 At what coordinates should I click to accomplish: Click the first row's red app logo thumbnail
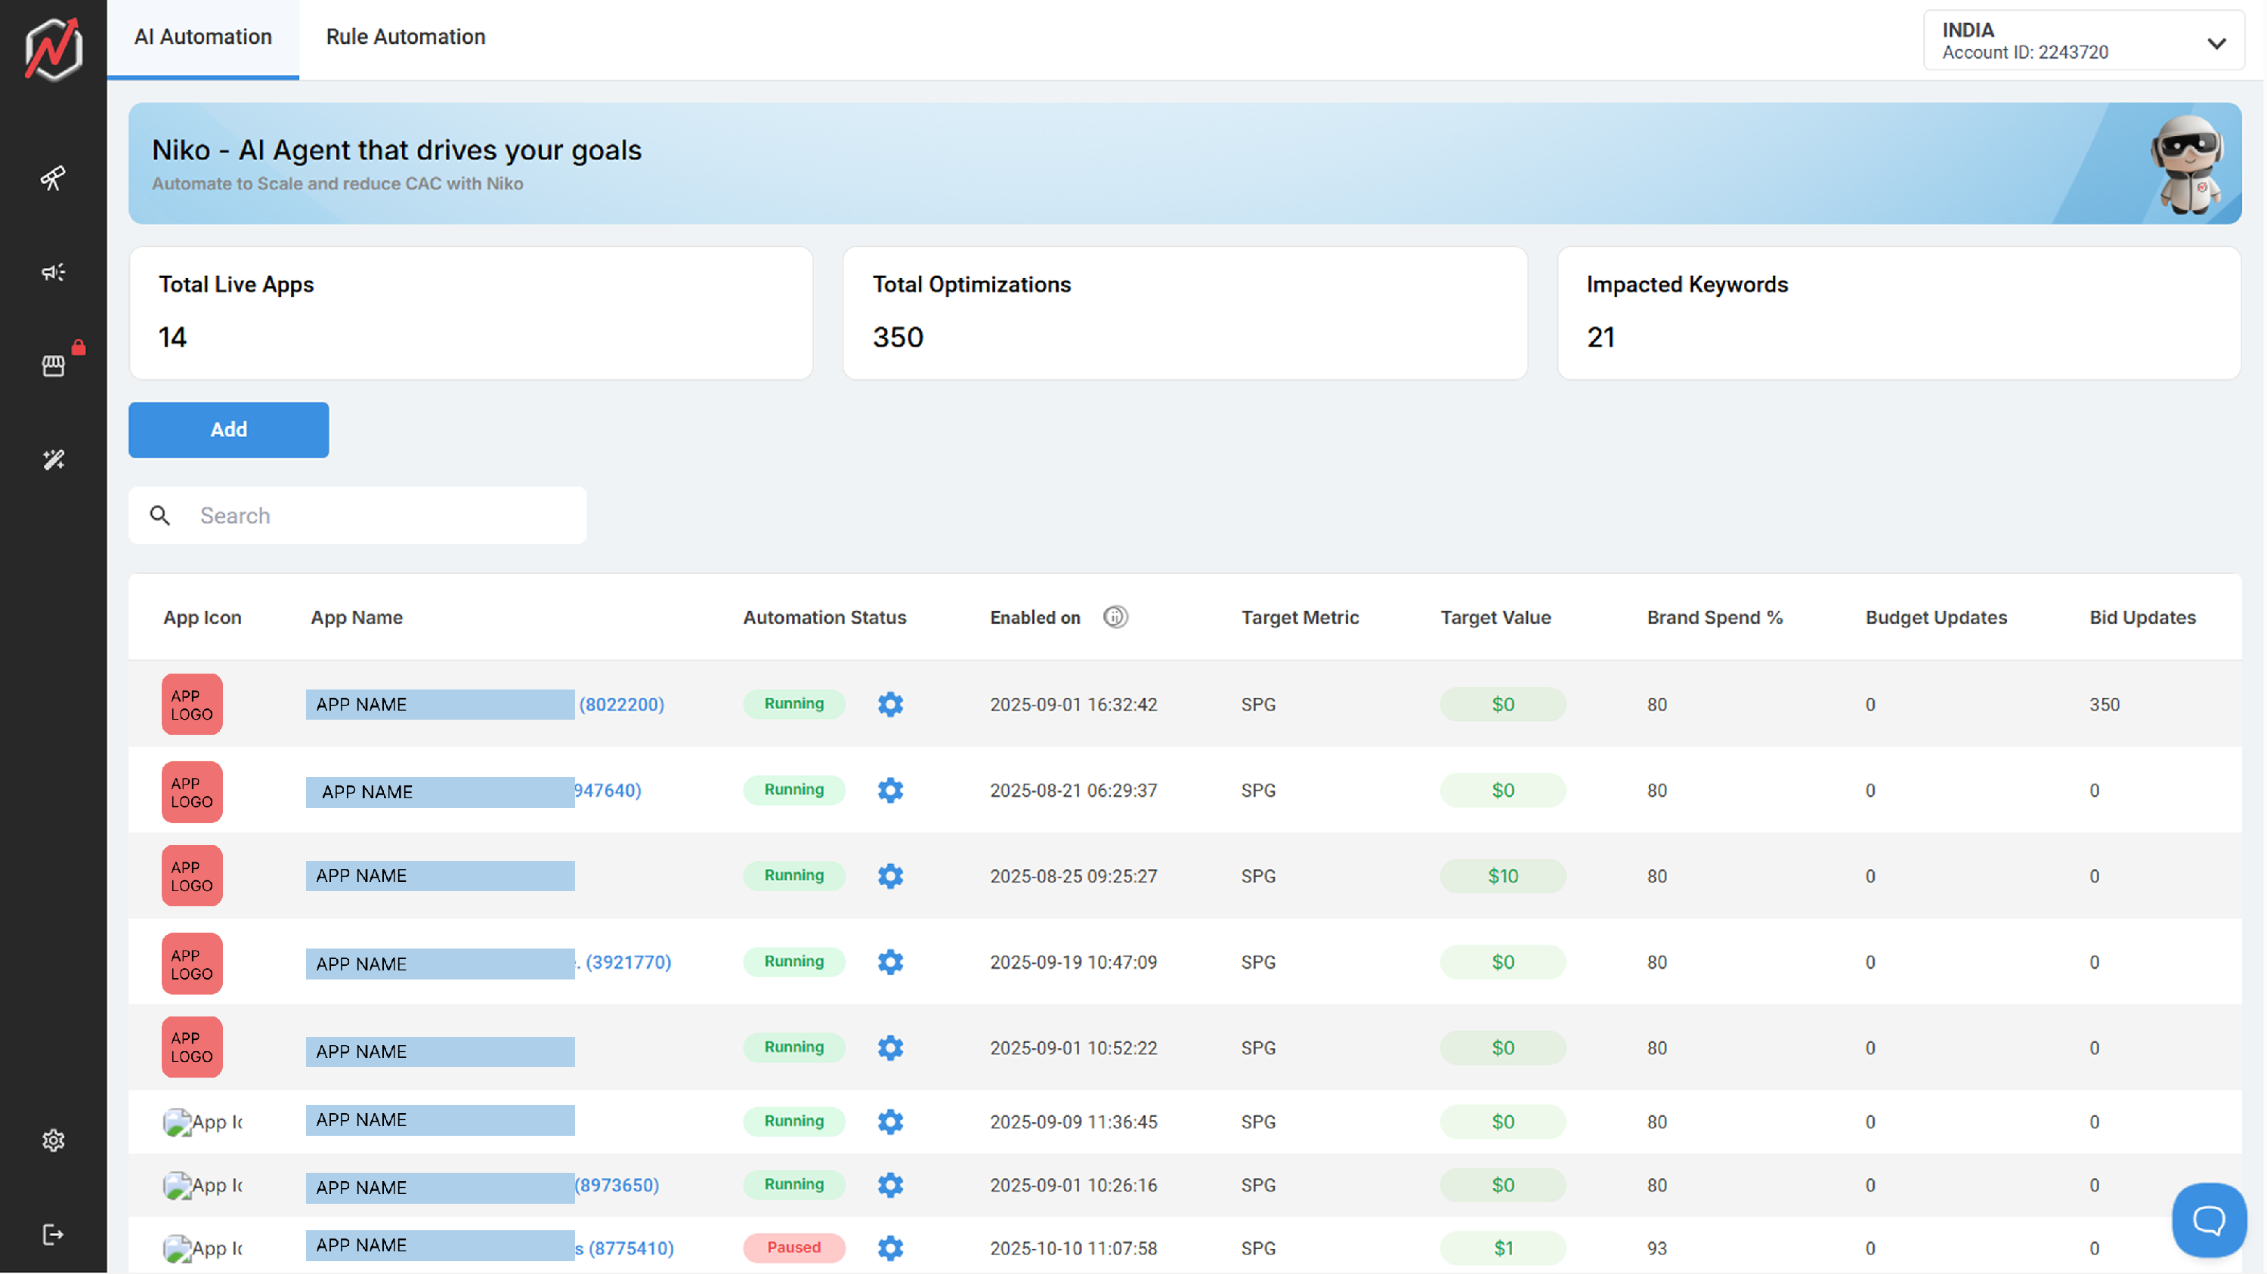(x=191, y=705)
